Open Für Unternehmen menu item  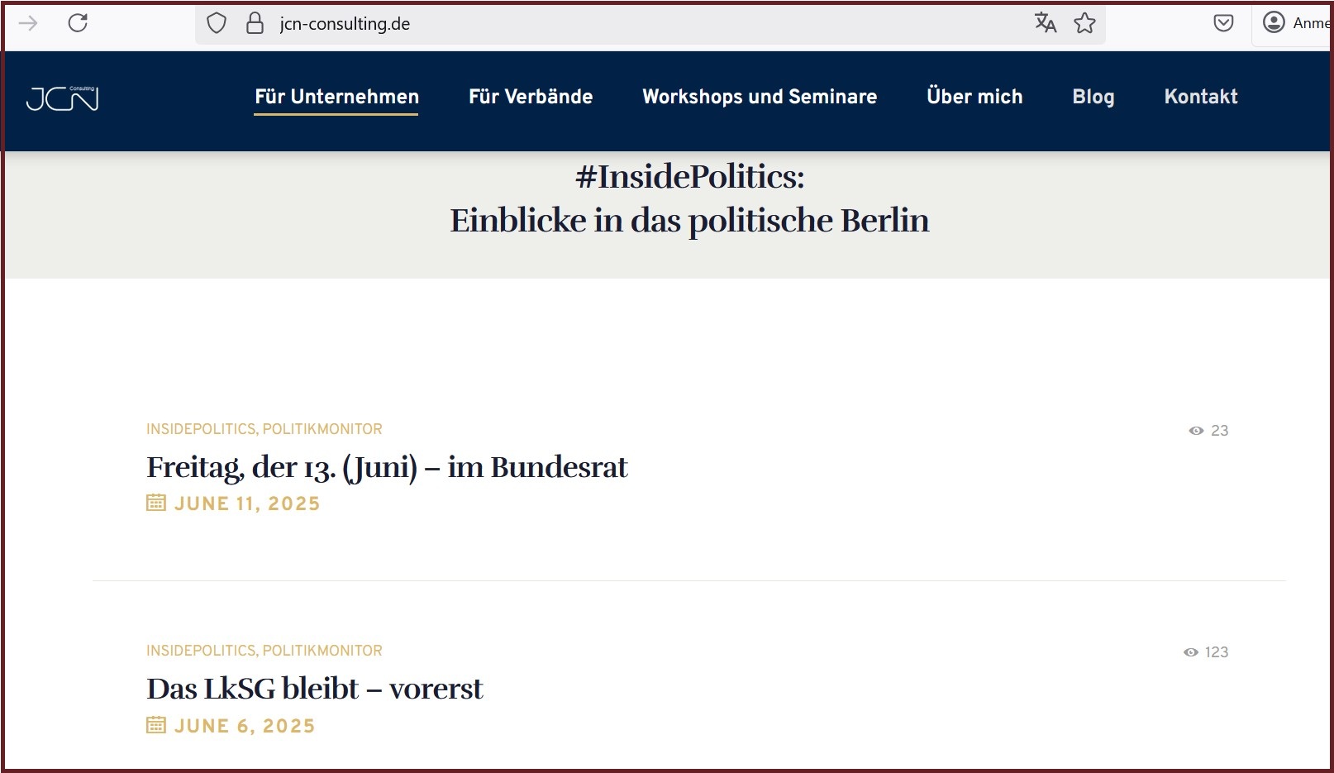click(x=336, y=97)
